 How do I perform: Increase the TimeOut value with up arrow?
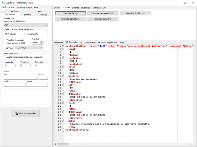[x=42, y=42]
